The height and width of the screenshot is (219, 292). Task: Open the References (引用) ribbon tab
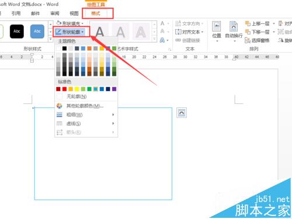click(16, 13)
